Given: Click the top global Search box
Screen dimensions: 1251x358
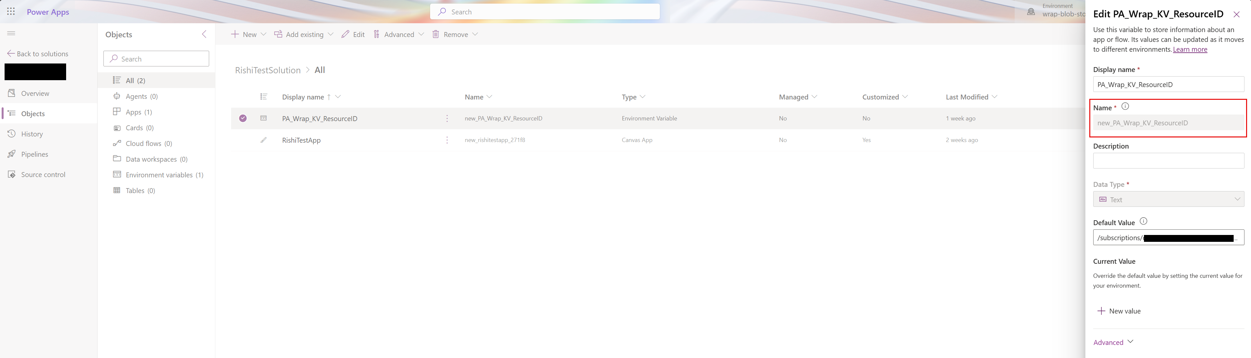Looking at the screenshot, I should click(x=545, y=12).
